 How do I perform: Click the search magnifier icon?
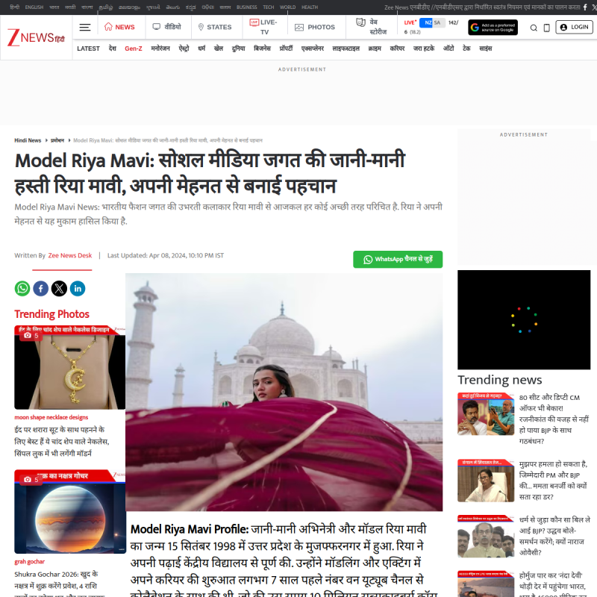coord(534,28)
